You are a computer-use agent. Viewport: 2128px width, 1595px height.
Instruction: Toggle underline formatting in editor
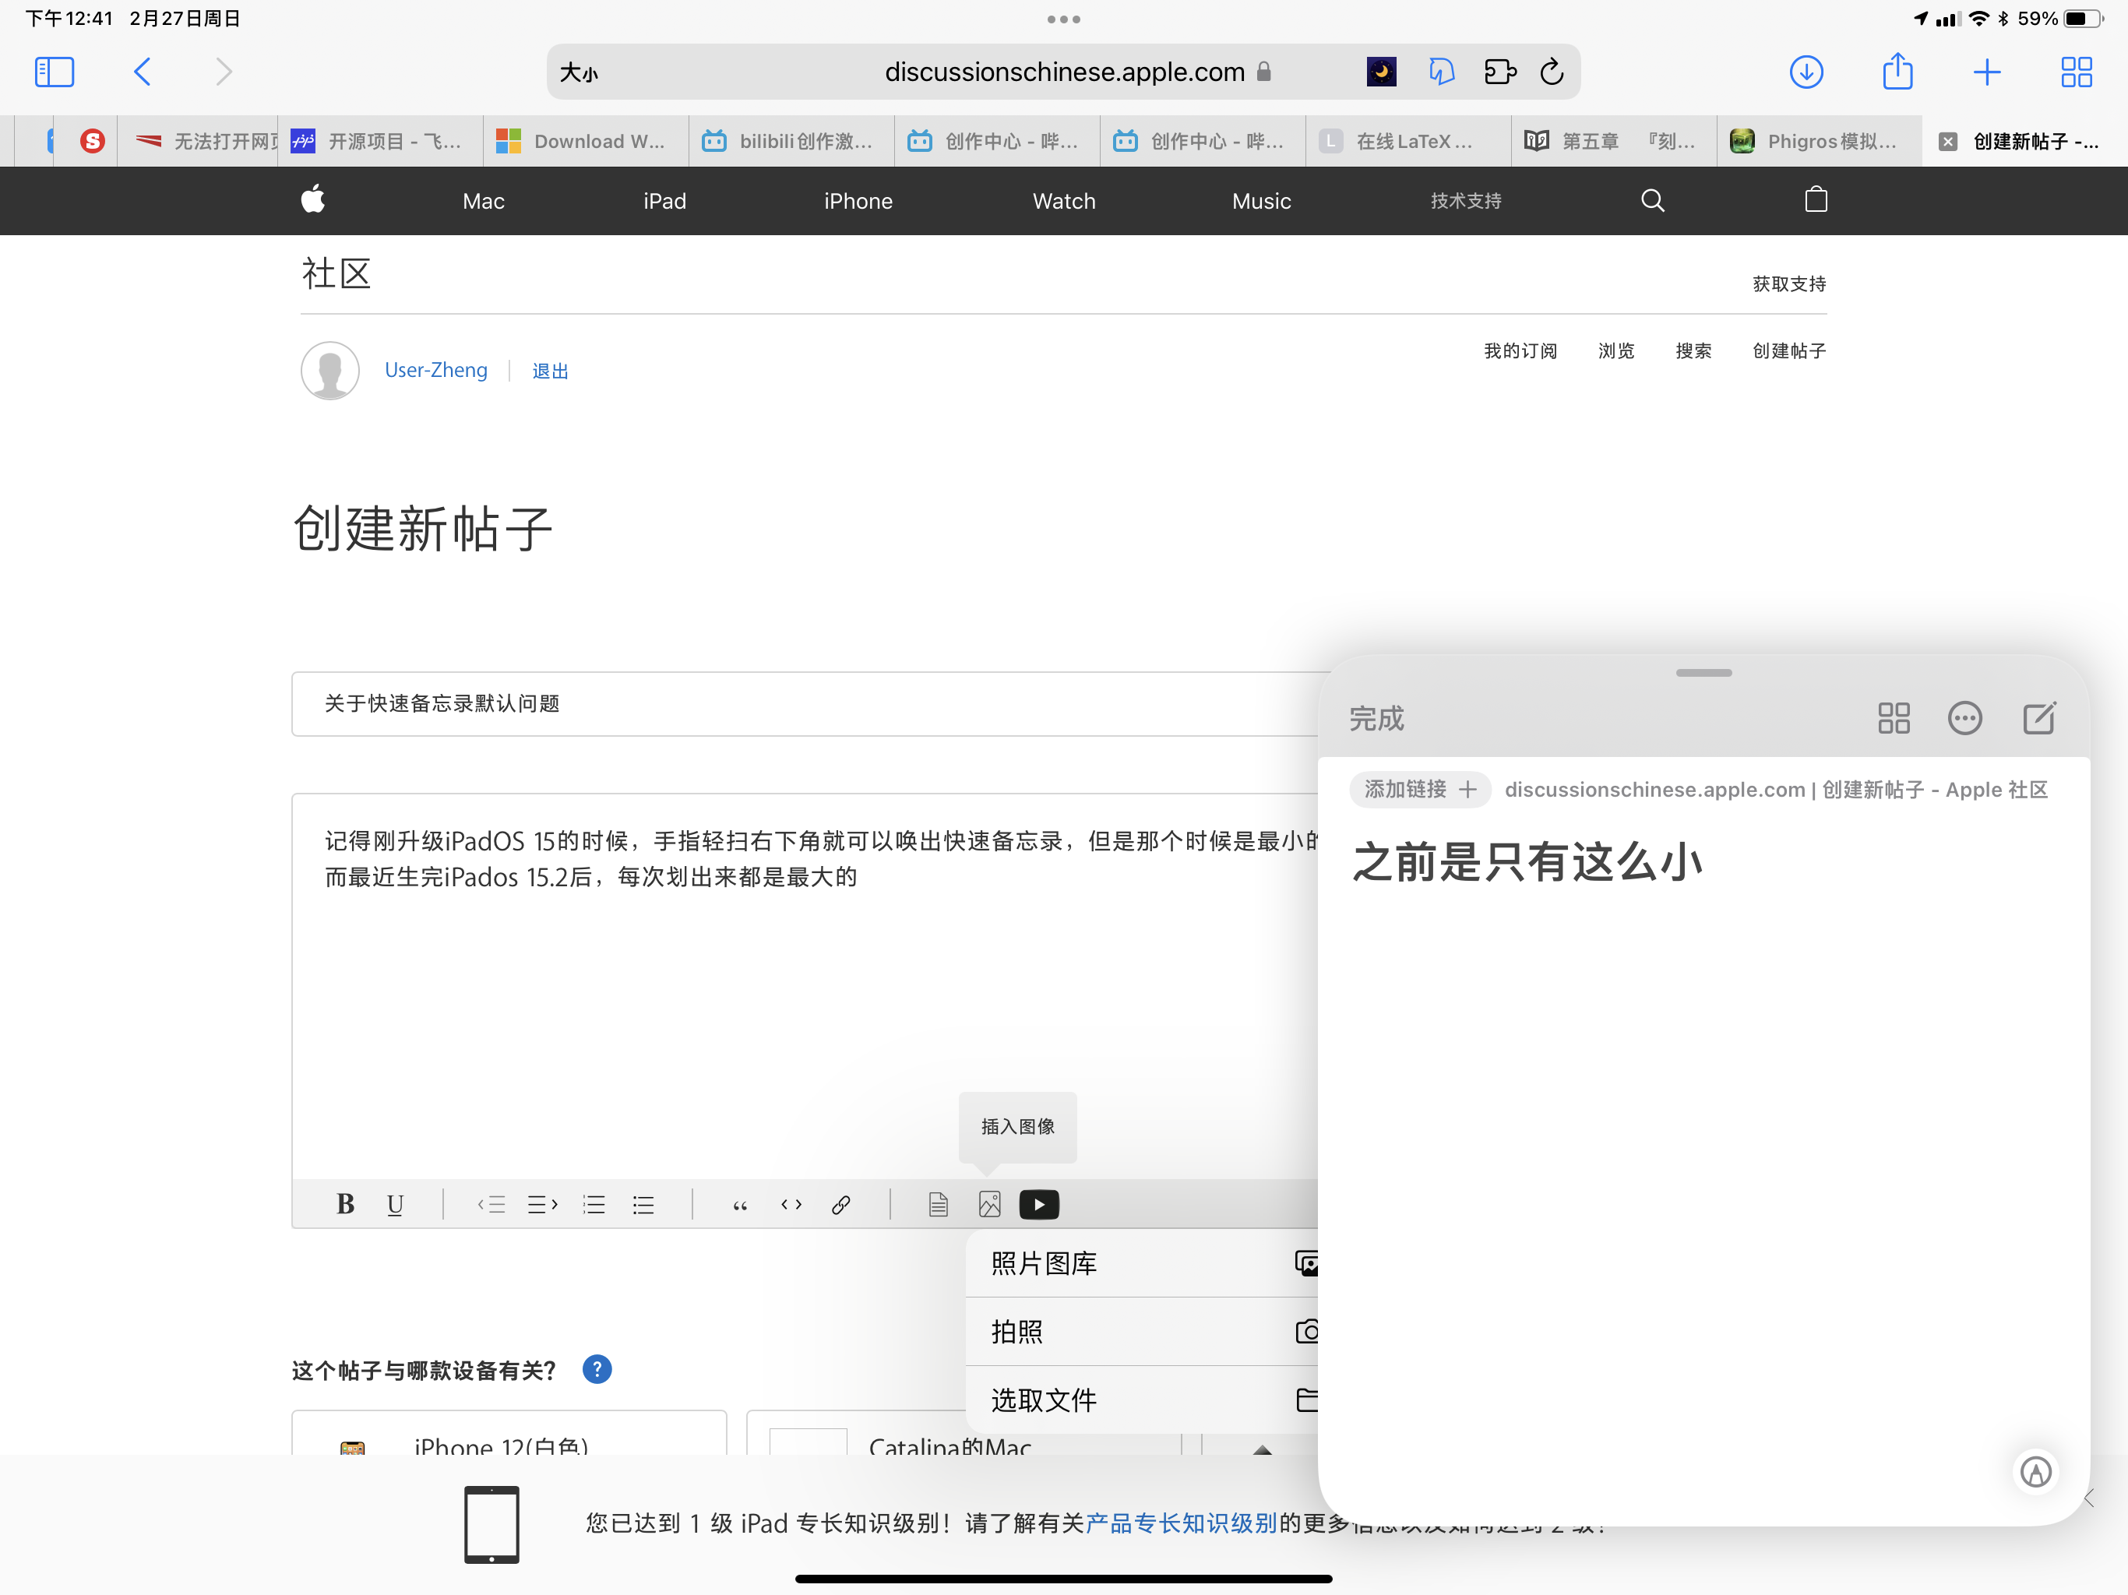pos(394,1204)
